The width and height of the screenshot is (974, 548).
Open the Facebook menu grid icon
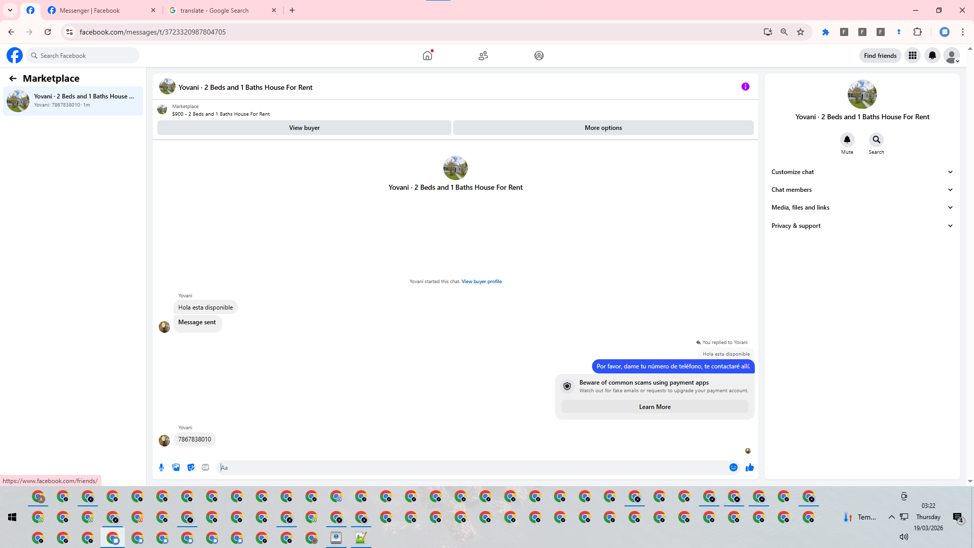tap(913, 55)
